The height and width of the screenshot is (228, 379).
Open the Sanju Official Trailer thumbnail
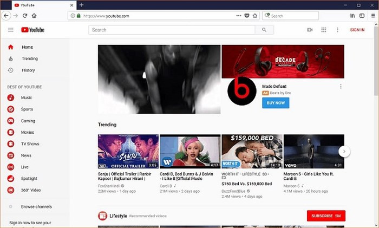(128, 152)
